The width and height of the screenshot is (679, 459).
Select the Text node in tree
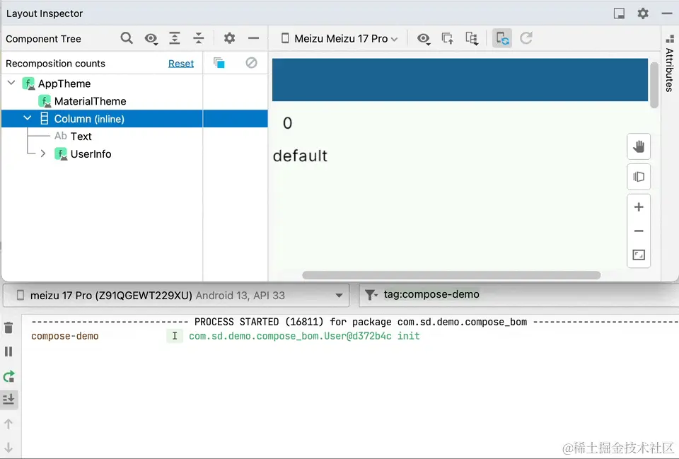click(81, 136)
